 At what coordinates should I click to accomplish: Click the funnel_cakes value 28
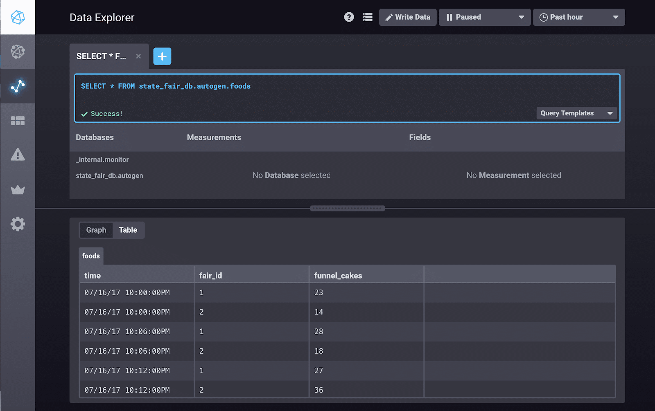319,332
